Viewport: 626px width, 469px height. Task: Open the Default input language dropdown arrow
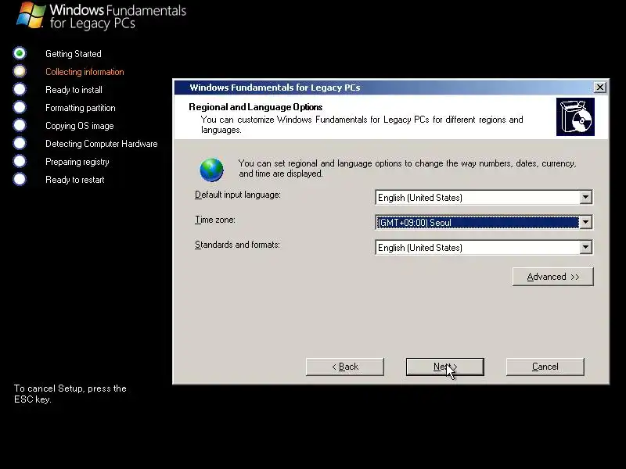pos(585,197)
